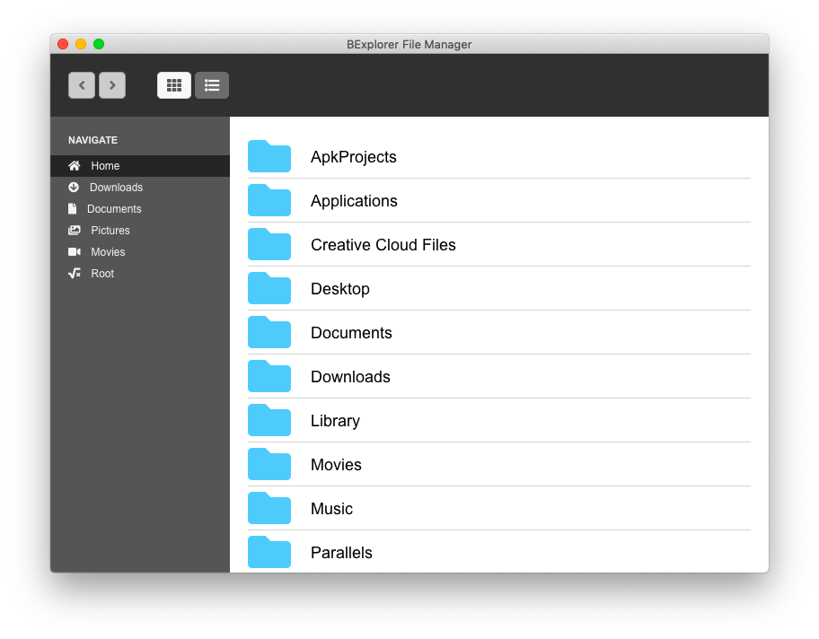819x639 pixels.
Task: Select the Downloads name in file list
Action: [x=350, y=377]
